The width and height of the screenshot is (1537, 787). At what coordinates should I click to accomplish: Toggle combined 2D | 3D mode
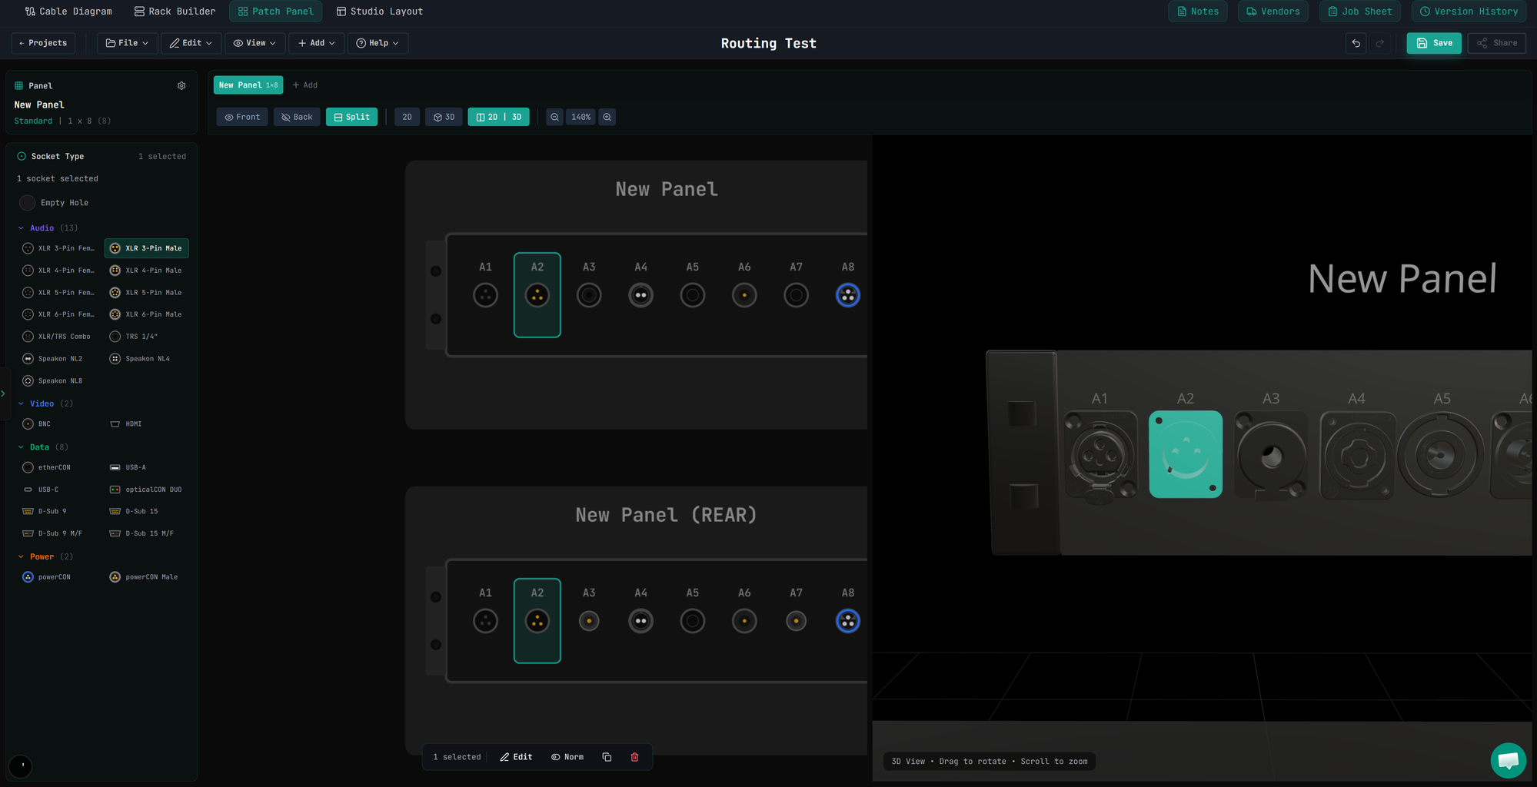point(498,117)
